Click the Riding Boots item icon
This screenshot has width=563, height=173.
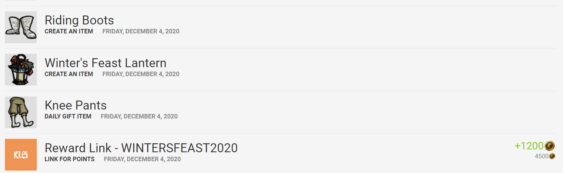point(21,27)
